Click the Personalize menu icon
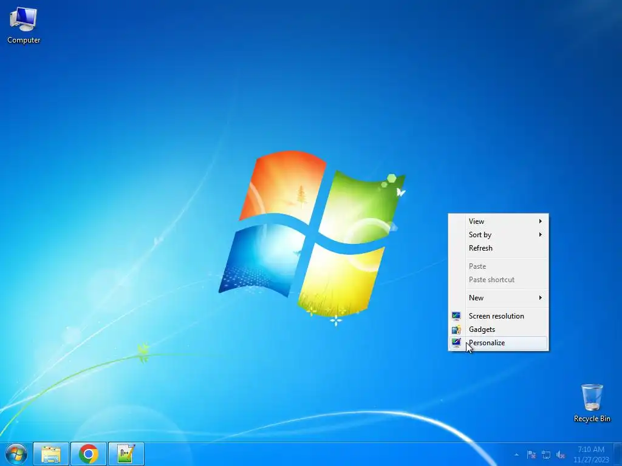Viewport: 622px width, 466px height. 456,342
